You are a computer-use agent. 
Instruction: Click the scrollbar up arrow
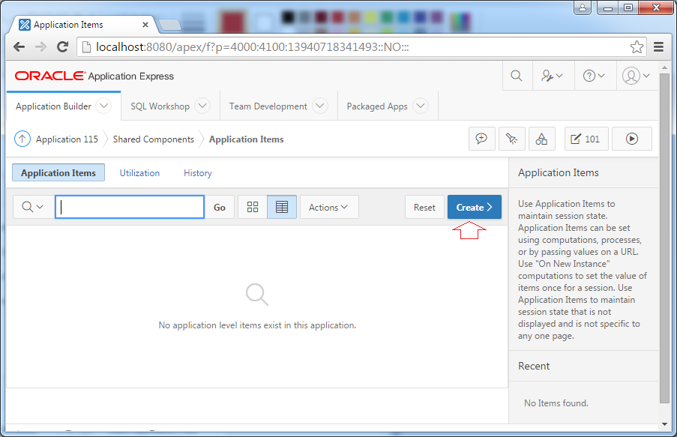point(664,67)
